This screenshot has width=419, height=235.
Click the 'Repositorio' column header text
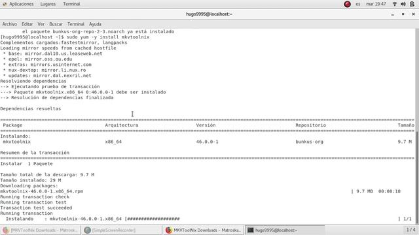click(x=310, y=125)
